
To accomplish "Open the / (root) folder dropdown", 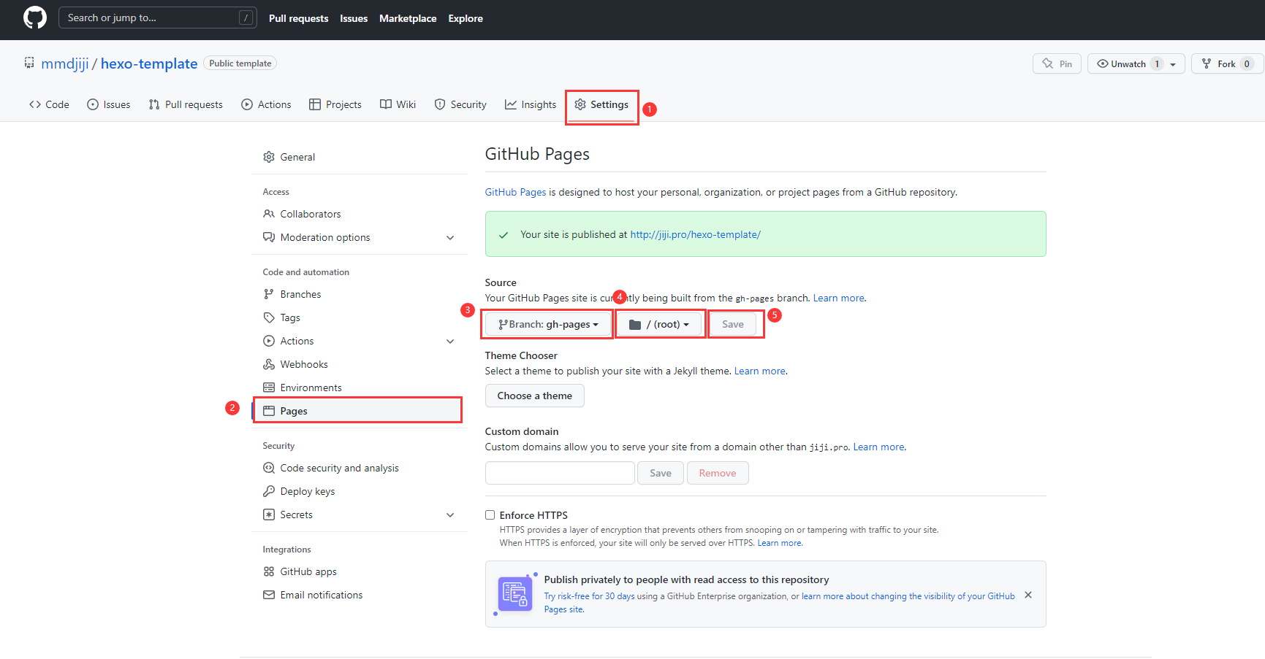I will click(659, 324).
